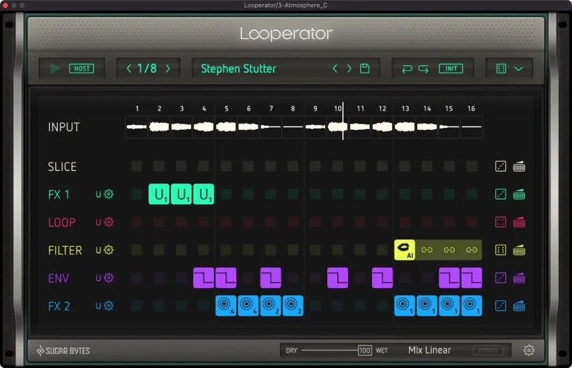
Task: Click INPUT waveform slice 6
Action: pyautogui.click(x=248, y=127)
